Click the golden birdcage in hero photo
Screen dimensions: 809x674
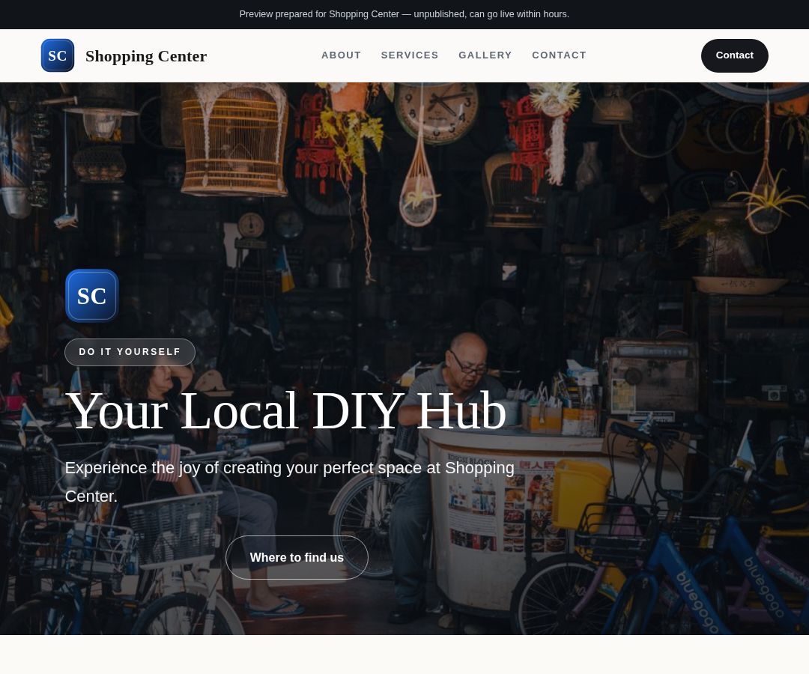[235, 139]
